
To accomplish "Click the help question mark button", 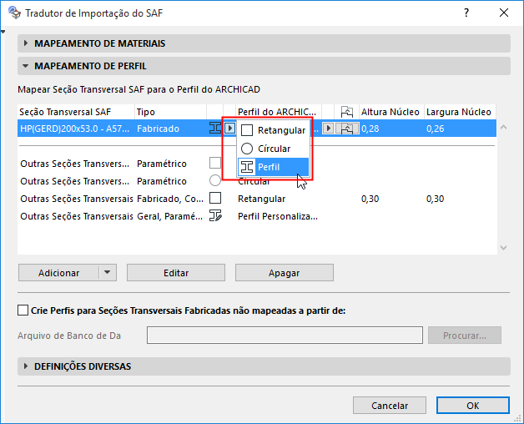I will [466, 13].
